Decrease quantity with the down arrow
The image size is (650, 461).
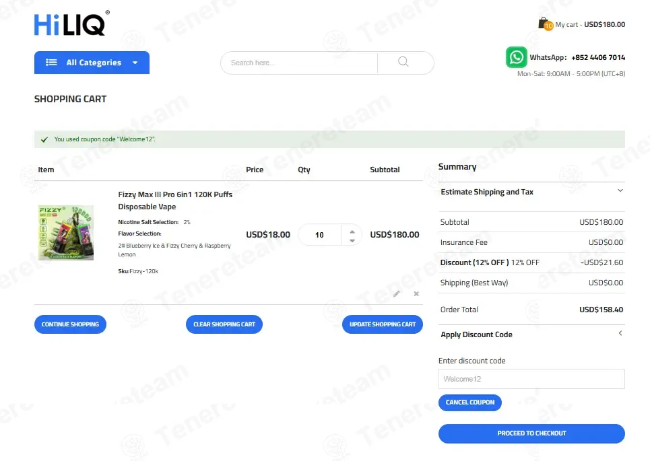352,241
